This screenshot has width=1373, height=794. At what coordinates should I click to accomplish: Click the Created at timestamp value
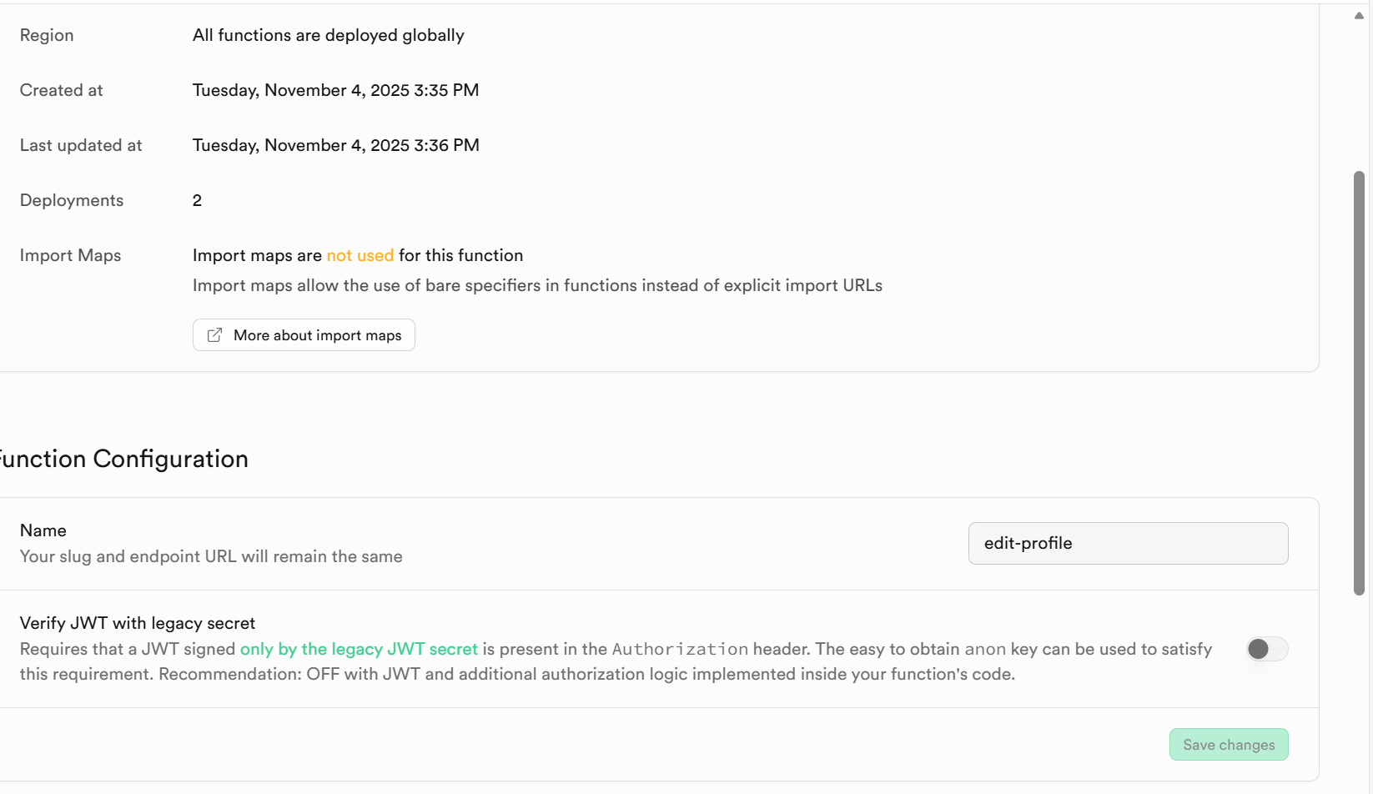(x=335, y=90)
